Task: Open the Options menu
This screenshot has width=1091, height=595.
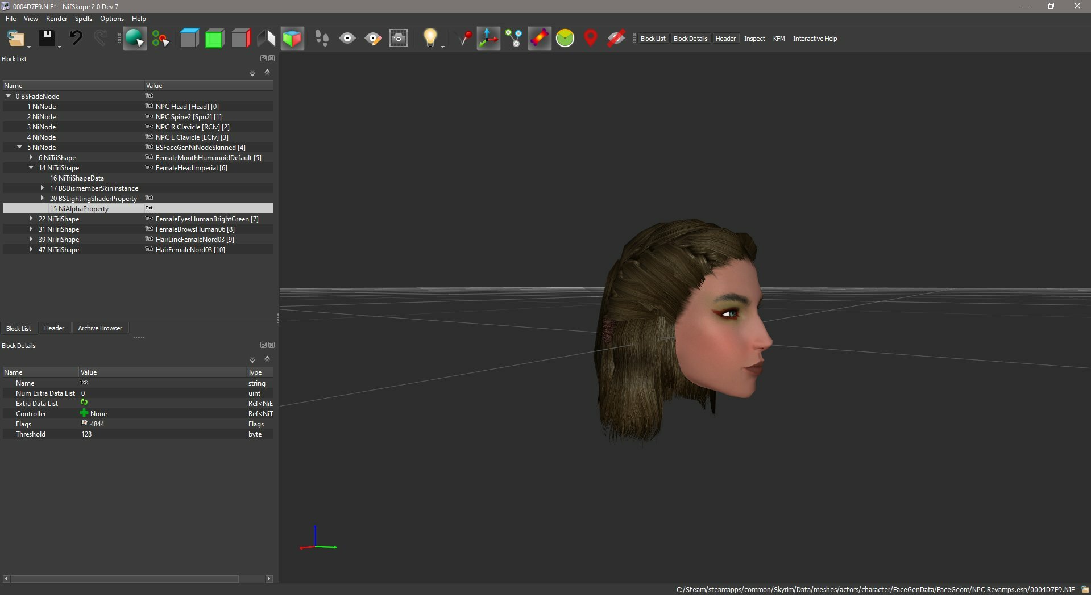Action: coord(112,19)
